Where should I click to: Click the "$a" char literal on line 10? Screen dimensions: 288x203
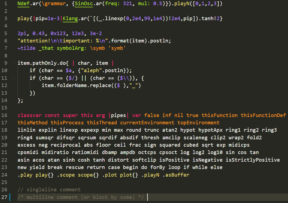click(x=69, y=70)
